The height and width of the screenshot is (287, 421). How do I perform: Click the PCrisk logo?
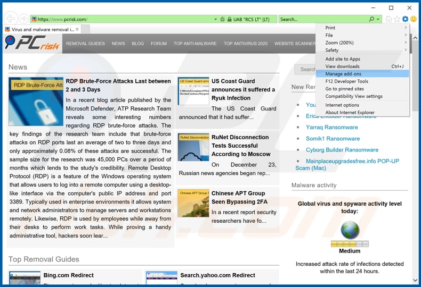(32, 43)
